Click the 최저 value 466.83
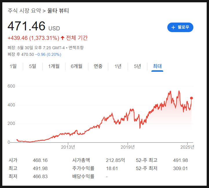This screenshot has height=188, width=209. pyautogui.click(x=40, y=176)
